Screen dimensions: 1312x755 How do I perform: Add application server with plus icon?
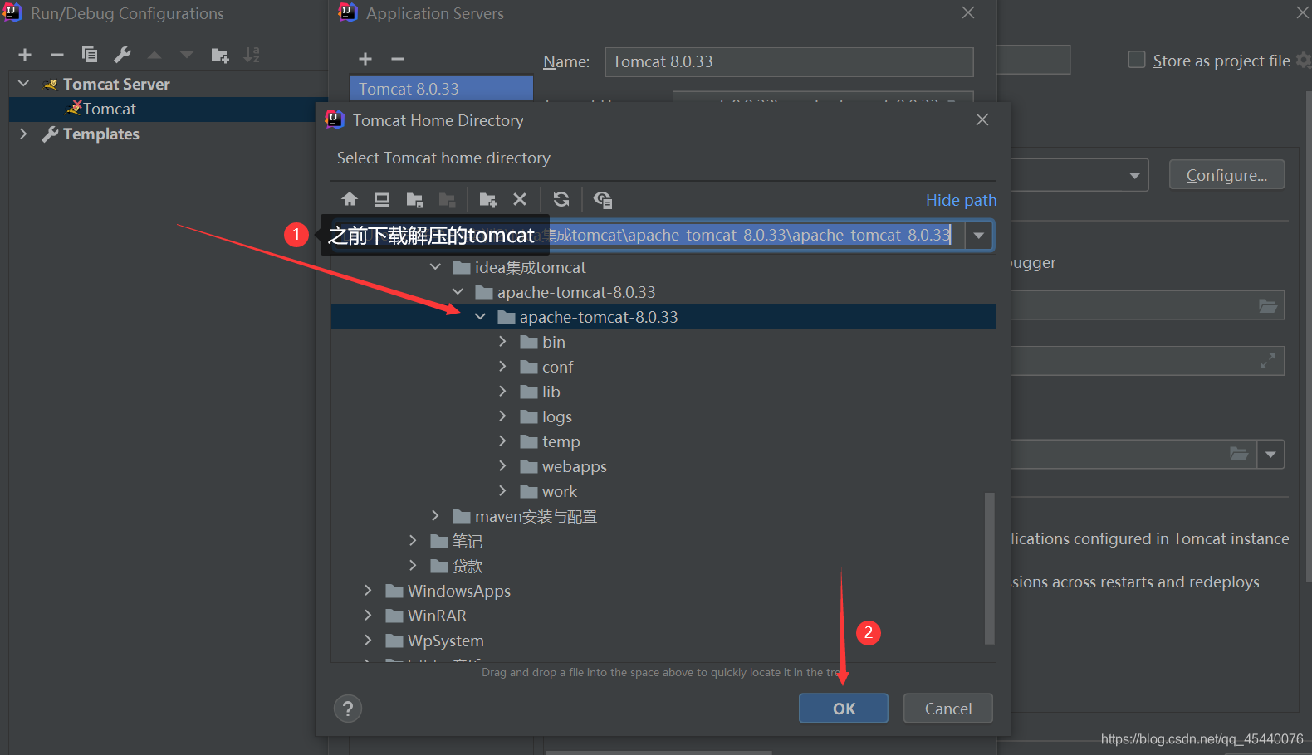pyautogui.click(x=365, y=59)
